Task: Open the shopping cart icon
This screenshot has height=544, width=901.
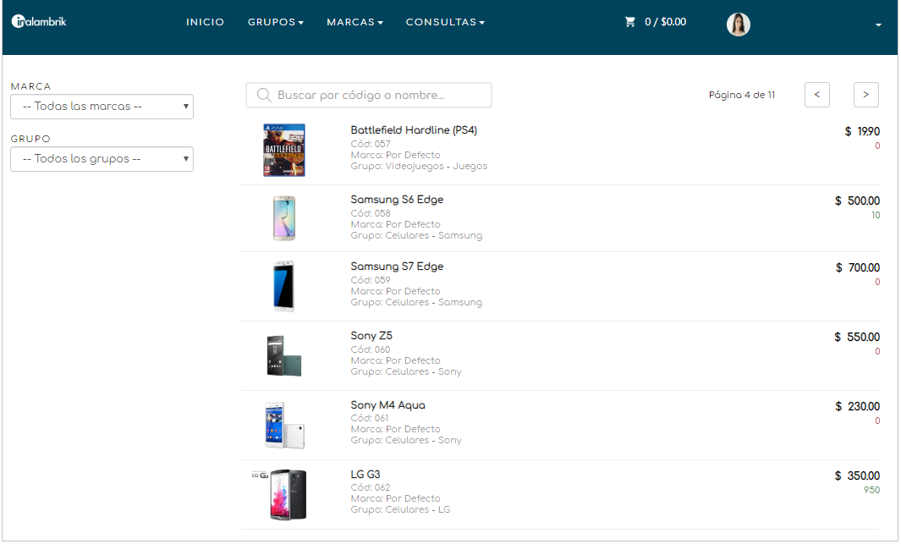Action: point(630,22)
